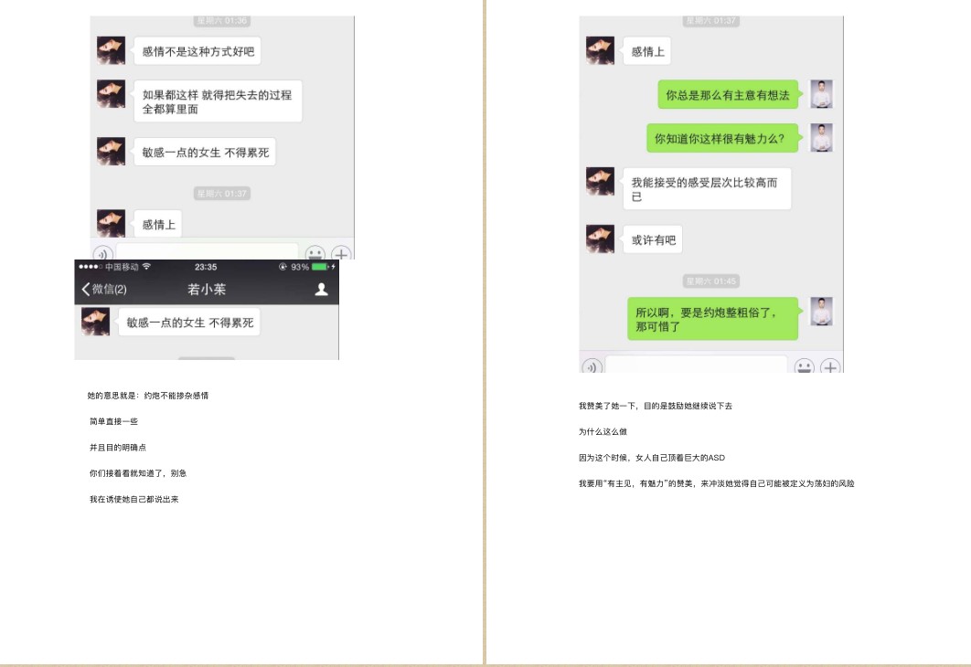Tap the voice input icon in right chat
The width and height of the screenshot is (971, 667).
point(592,366)
